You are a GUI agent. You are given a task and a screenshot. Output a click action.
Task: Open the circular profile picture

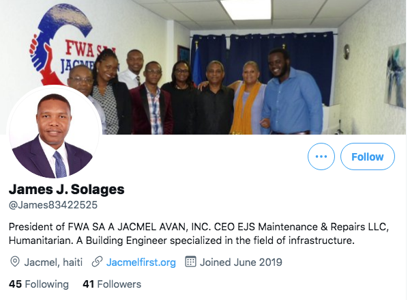pos(54,132)
